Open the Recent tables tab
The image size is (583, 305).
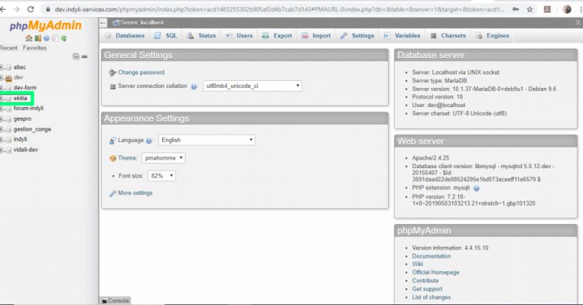(x=9, y=48)
